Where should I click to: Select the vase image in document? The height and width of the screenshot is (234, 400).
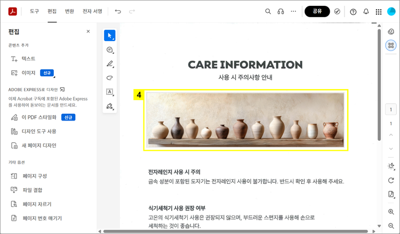[245, 120]
